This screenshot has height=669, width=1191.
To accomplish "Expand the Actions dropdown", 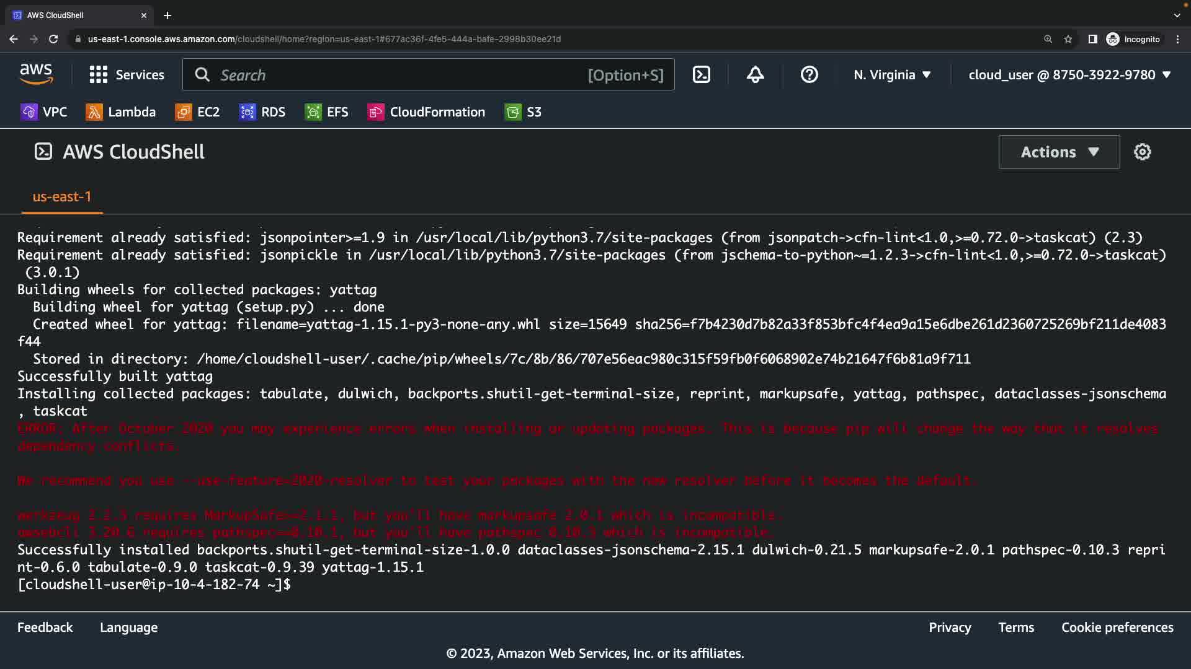I will pyautogui.click(x=1059, y=152).
